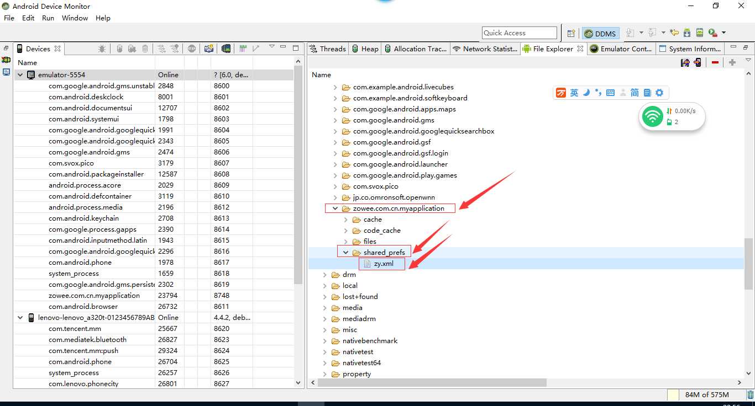Image resolution: width=755 pixels, height=406 pixels.
Task: Click the 84M of 575M heap status
Action: (x=707, y=394)
